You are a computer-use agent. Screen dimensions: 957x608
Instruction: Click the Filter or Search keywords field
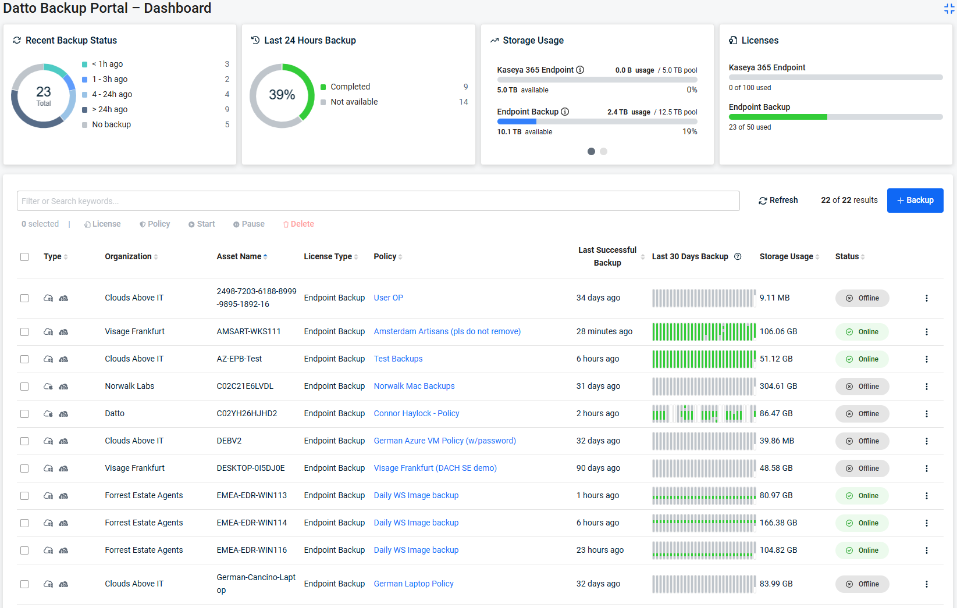[378, 201]
